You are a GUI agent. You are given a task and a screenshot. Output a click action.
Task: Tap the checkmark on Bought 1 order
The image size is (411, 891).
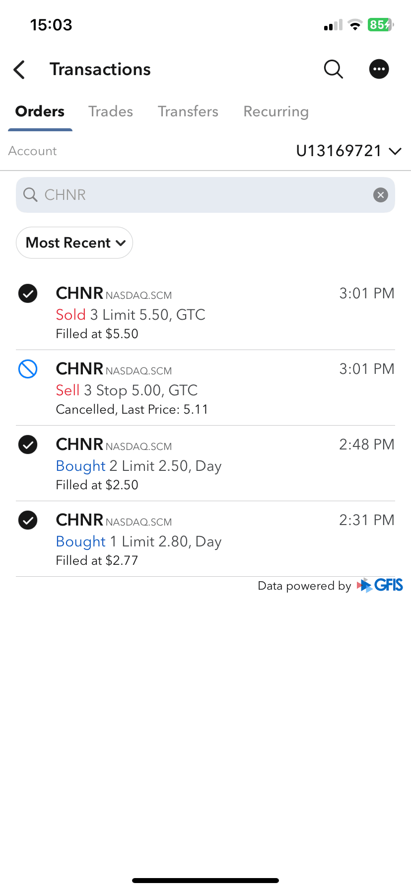(x=28, y=520)
